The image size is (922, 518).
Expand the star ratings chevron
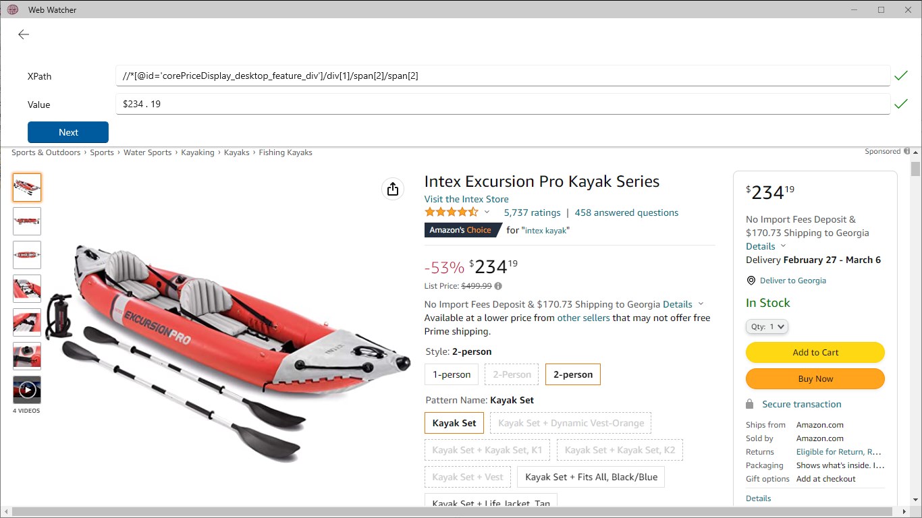(487, 212)
